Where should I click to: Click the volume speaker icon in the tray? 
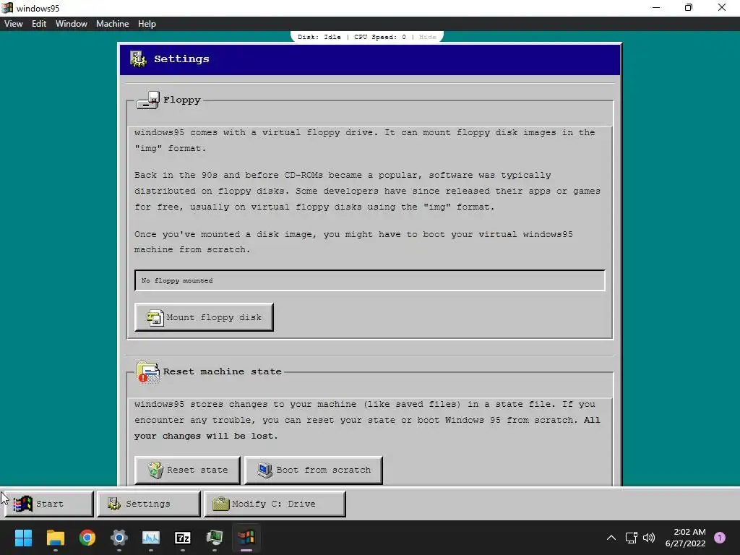[650, 538]
